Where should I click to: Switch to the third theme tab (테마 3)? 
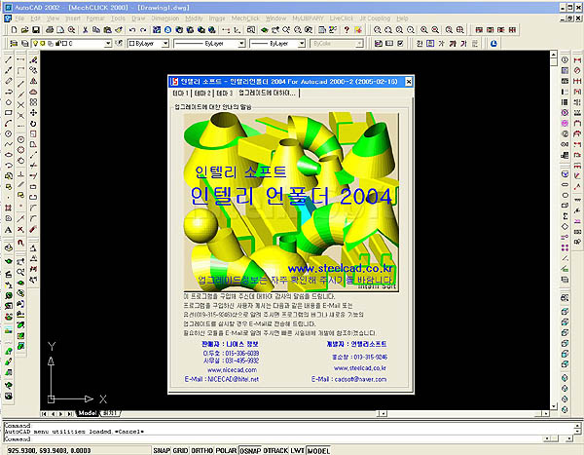tap(225, 93)
